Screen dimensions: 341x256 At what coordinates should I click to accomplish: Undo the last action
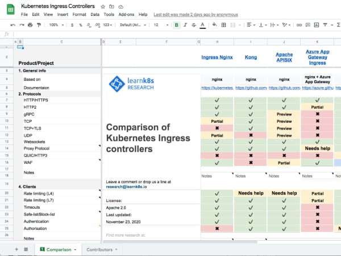coord(13,25)
